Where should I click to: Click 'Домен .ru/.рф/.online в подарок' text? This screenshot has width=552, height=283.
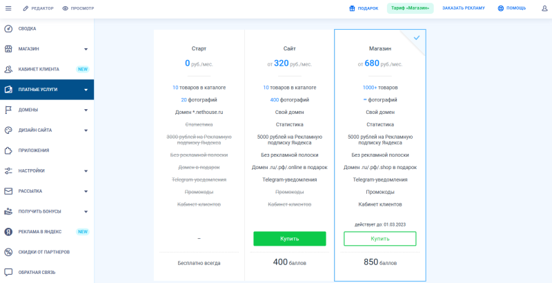290,168
